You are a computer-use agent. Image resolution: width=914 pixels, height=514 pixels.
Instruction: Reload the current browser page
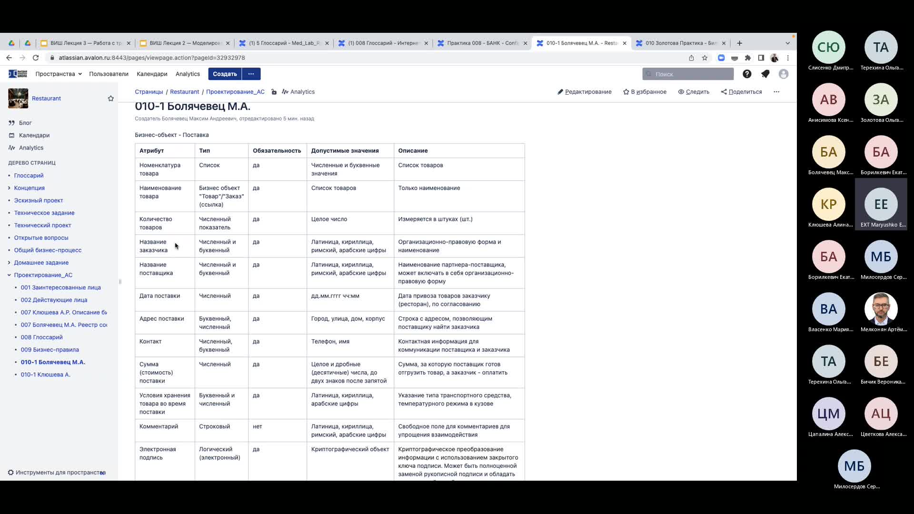click(x=36, y=58)
